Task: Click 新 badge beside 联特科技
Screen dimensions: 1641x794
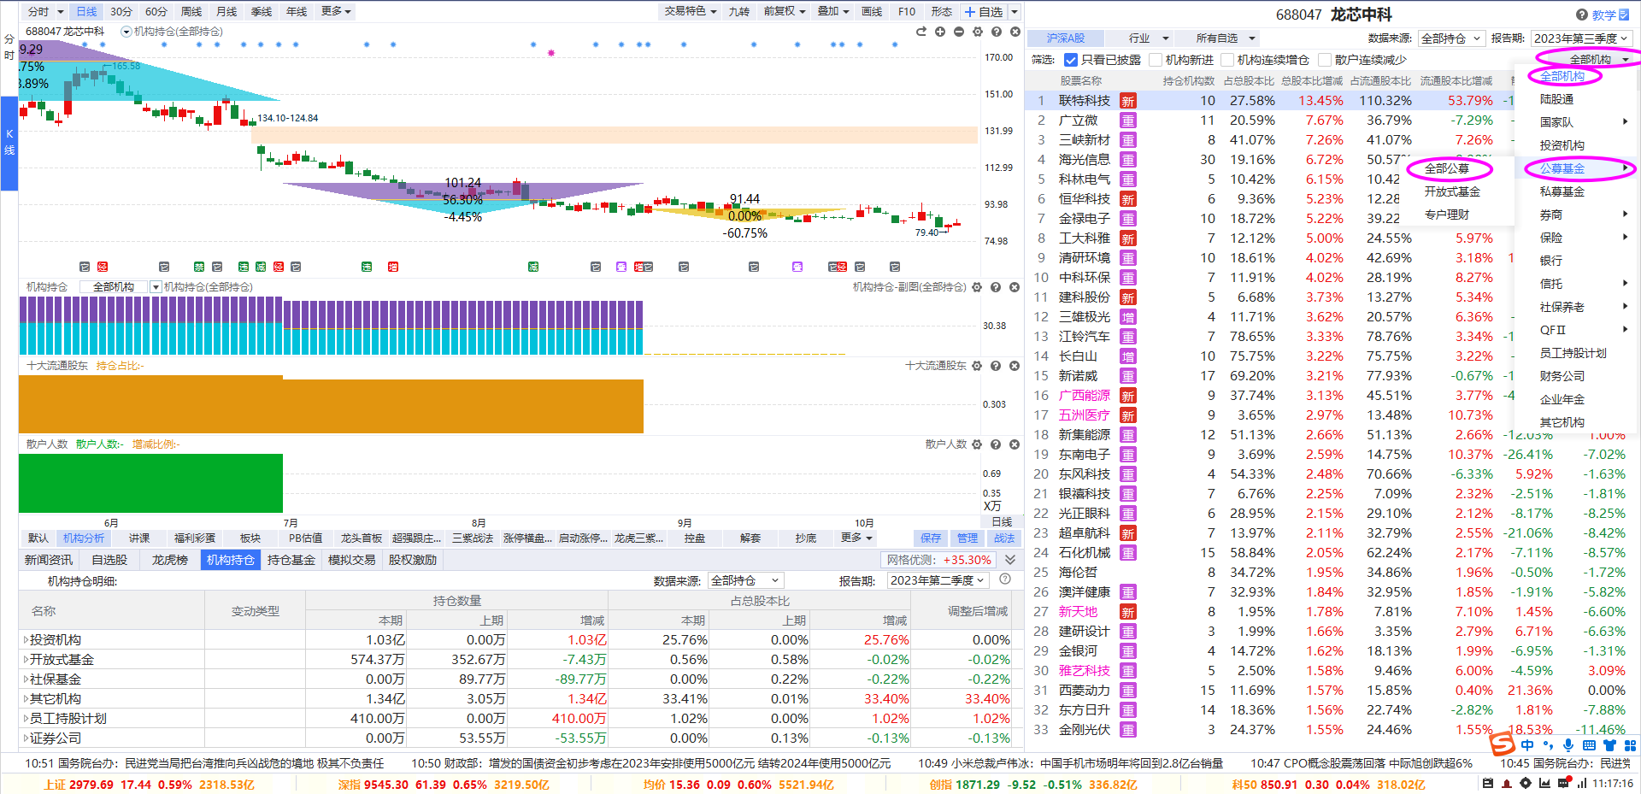Action: pyautogui.click(x=1128, y=101)
